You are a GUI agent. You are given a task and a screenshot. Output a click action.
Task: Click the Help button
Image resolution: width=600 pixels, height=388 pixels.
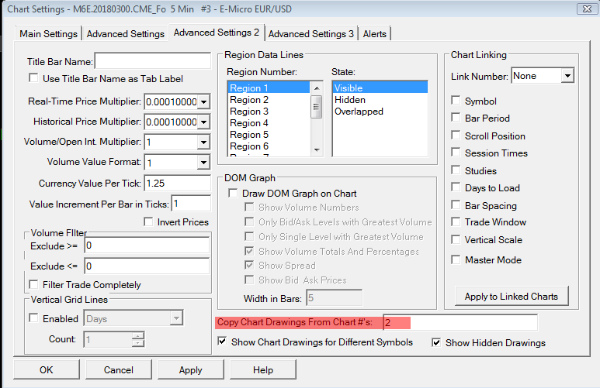click(263, 369)
